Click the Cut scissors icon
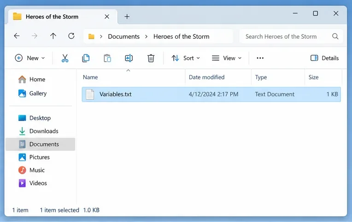 pyautogui.click(x=65, y=58)
